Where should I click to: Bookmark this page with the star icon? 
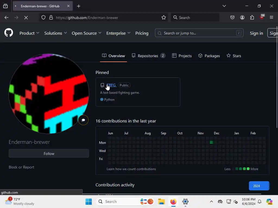(x=163, y=18)
